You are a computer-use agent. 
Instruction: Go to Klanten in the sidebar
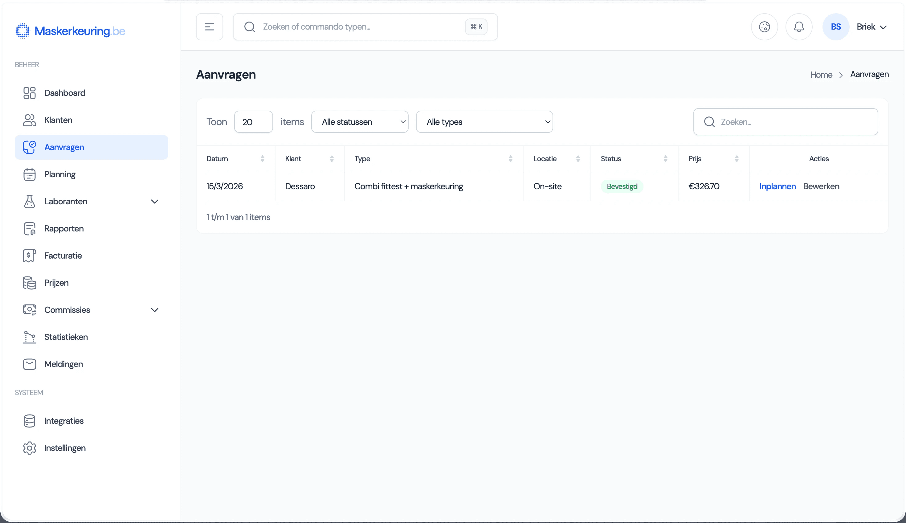(58, 120)
